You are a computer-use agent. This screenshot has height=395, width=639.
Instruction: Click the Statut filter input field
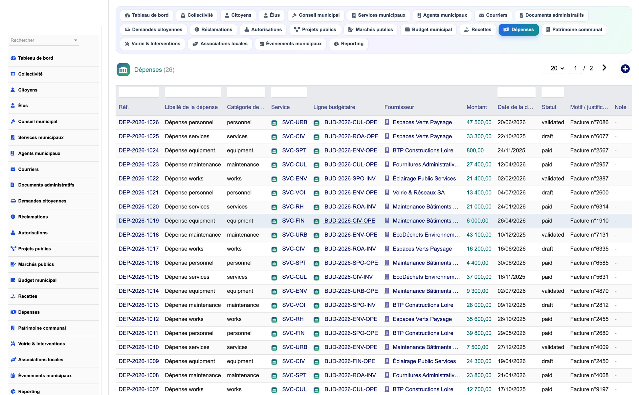tap(553, 92)
